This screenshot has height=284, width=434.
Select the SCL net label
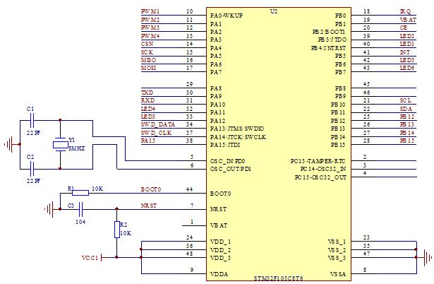406,100
